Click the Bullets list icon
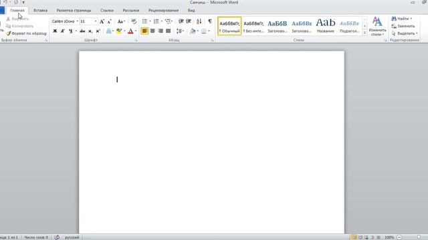Image resolution: width=428 pixels, height=240 pixels. (x=144, y=21)
